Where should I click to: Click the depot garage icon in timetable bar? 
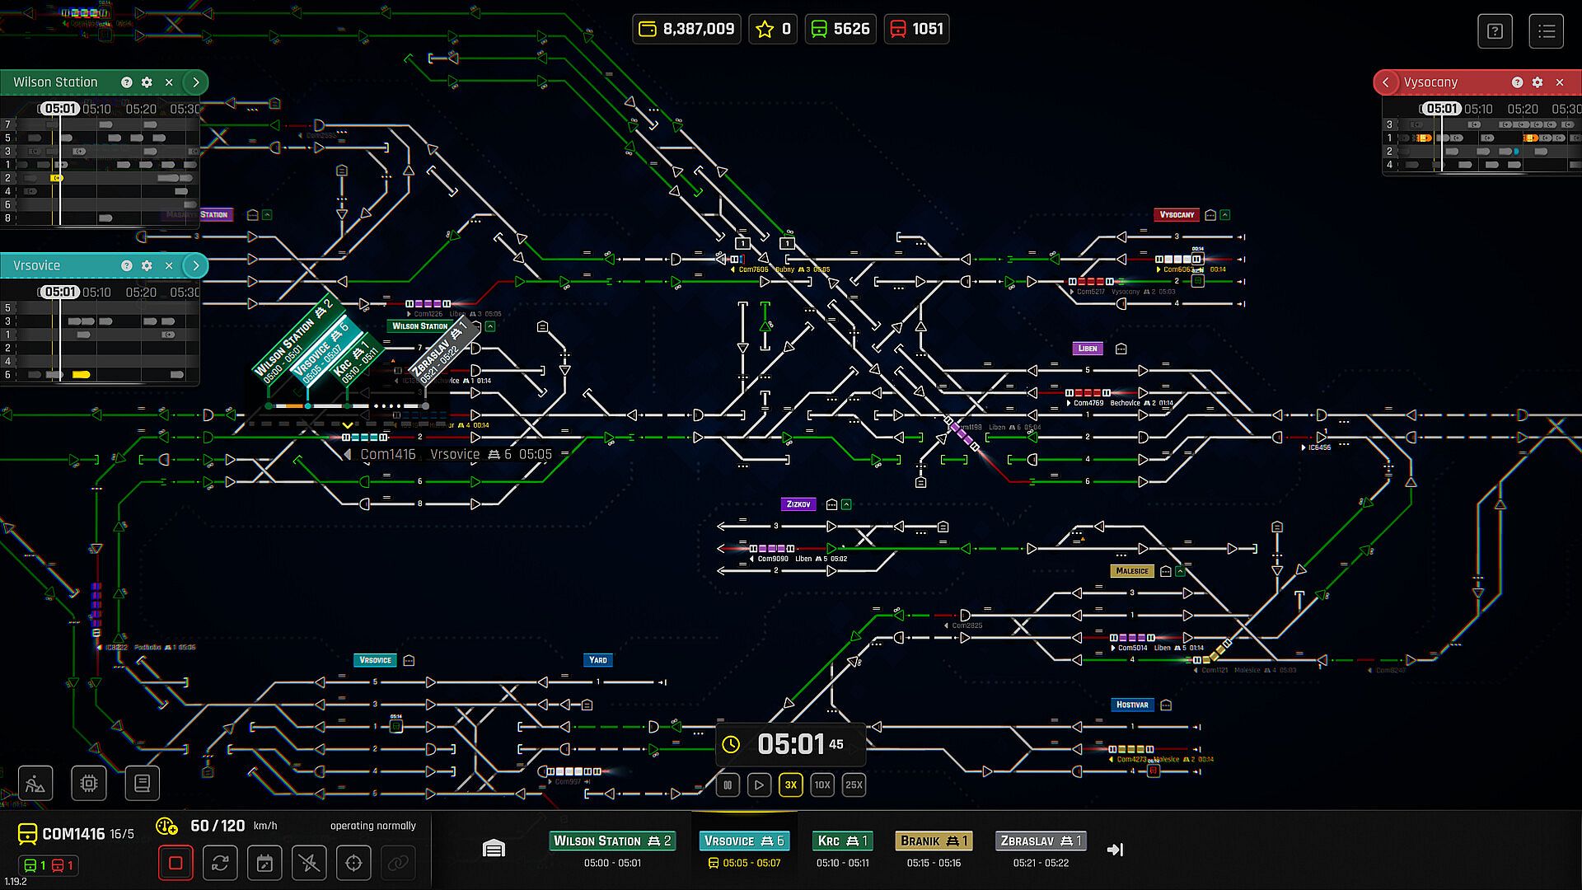click(494, 849)
